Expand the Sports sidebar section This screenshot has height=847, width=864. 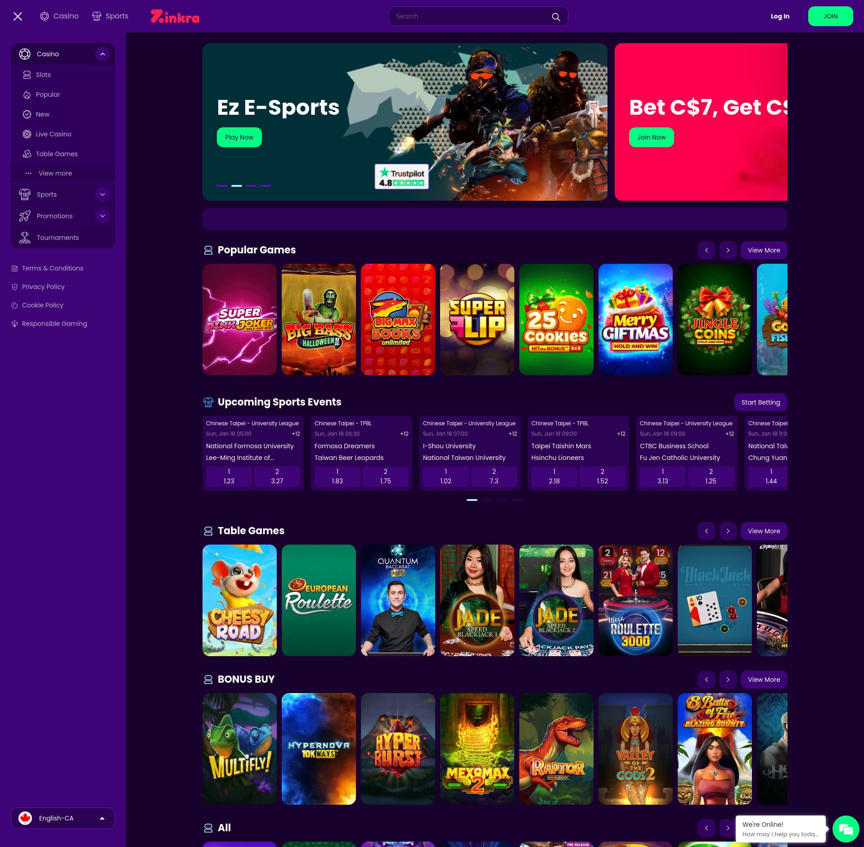(x=103, y=194)
